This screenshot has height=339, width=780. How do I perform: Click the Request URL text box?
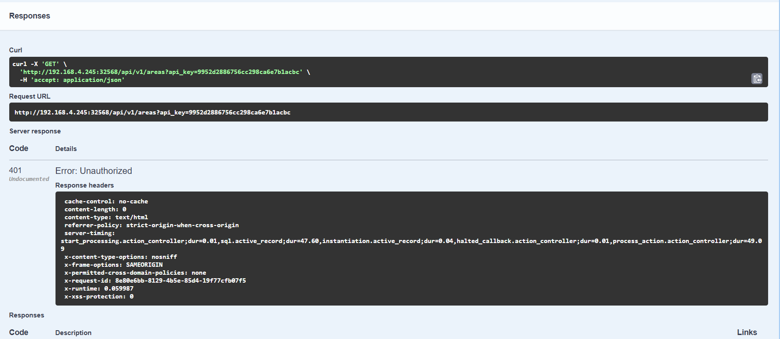[x=152, y=112]
